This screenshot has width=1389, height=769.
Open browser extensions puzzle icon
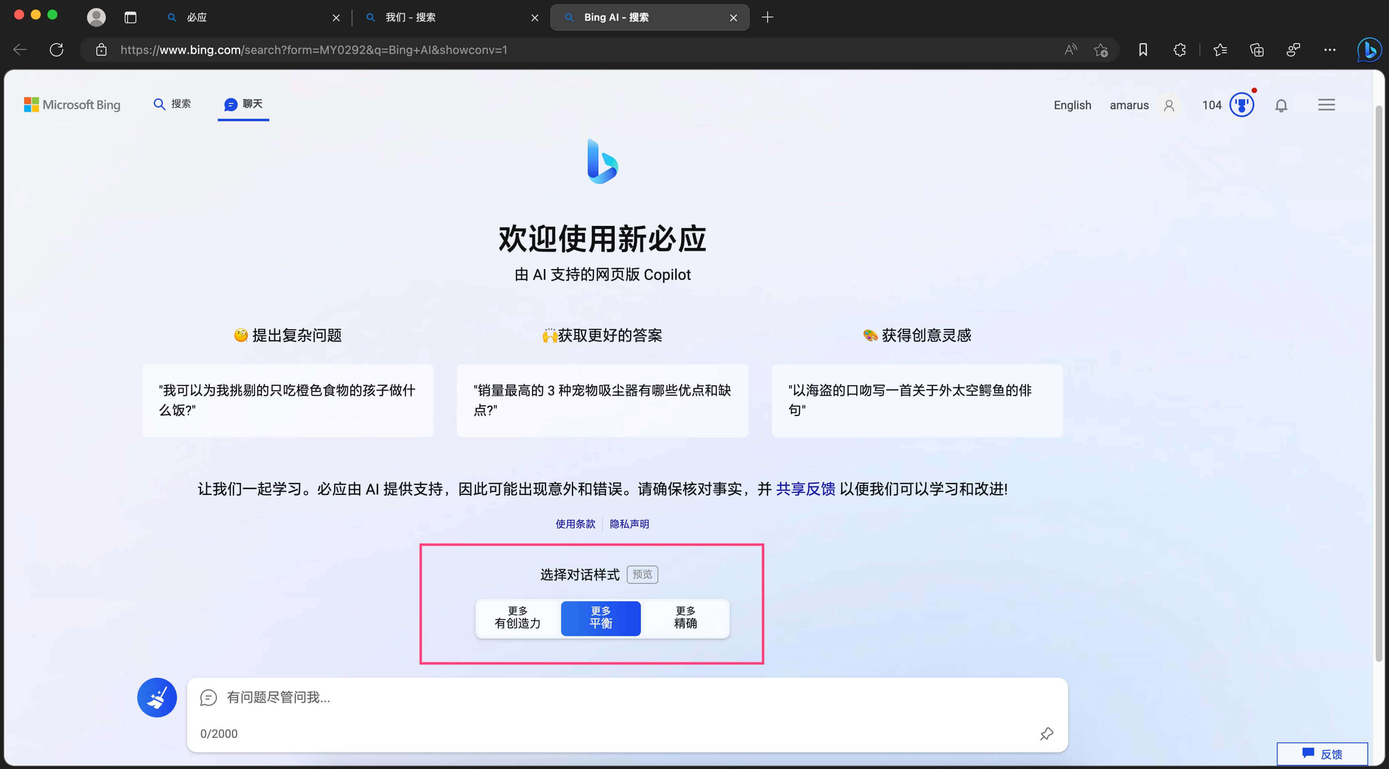[1179, 49]
